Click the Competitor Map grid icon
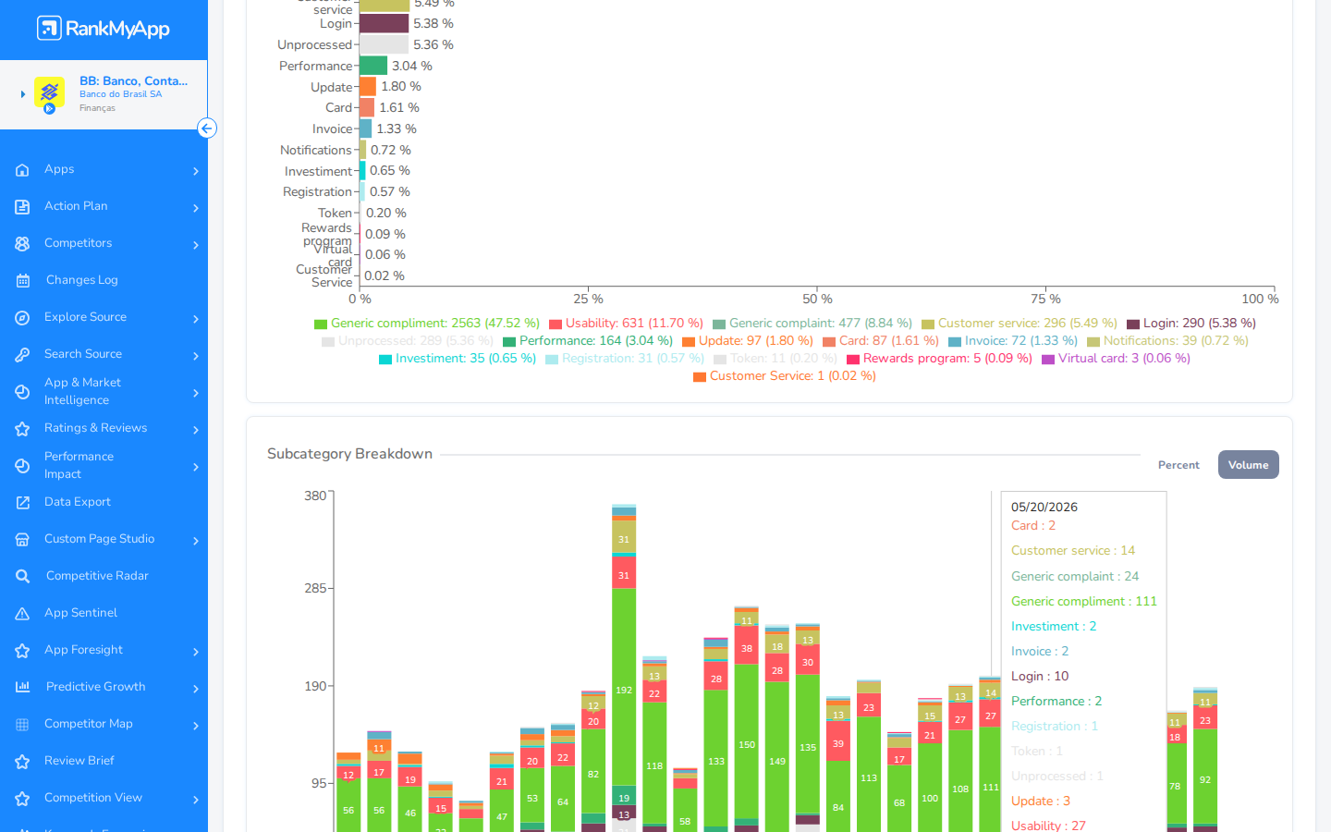Screen dimensions: 1331x832 coord(22,725)
